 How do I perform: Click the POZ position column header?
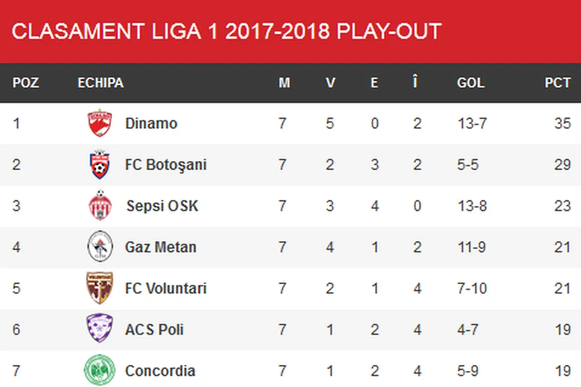click(26, 83)
